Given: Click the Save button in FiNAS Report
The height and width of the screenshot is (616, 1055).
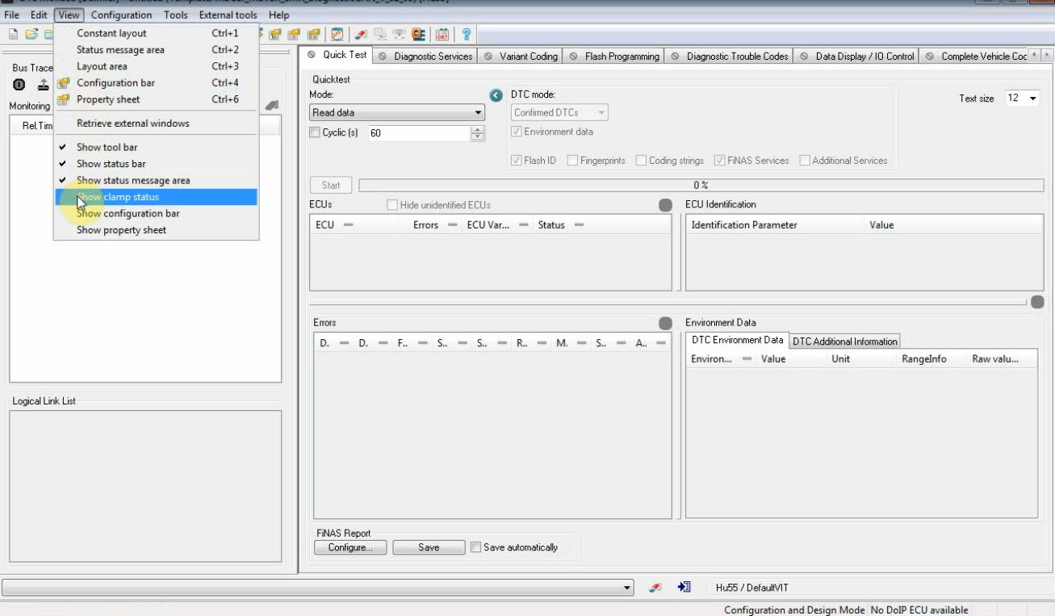Looking at the screenshot, I should [429, 547].
